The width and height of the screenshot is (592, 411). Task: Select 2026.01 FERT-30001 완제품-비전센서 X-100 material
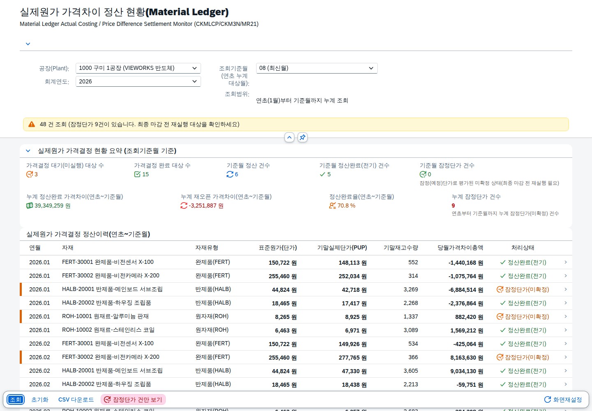108,262
